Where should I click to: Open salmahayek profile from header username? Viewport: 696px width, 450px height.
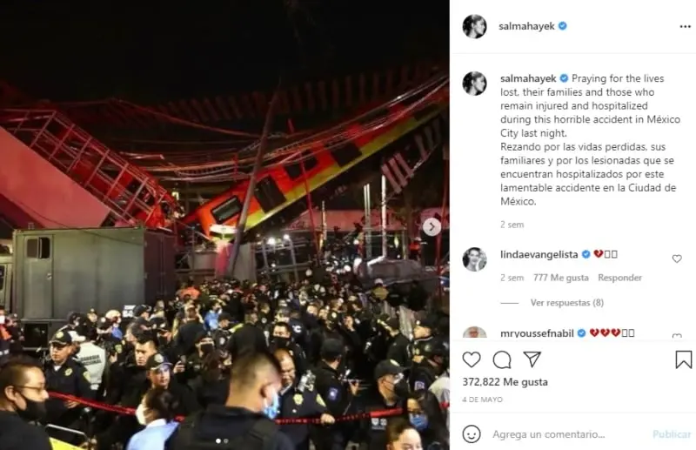(x=526, y=26)
